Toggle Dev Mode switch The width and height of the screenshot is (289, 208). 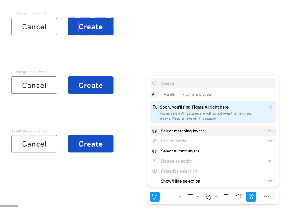tap(269, 197)
